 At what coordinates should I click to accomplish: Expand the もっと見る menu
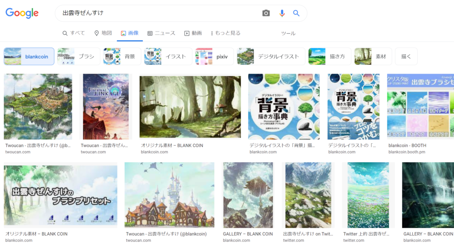tap(226, 33)
